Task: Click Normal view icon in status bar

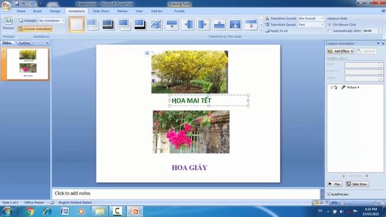Action: [x=316, y=203]
